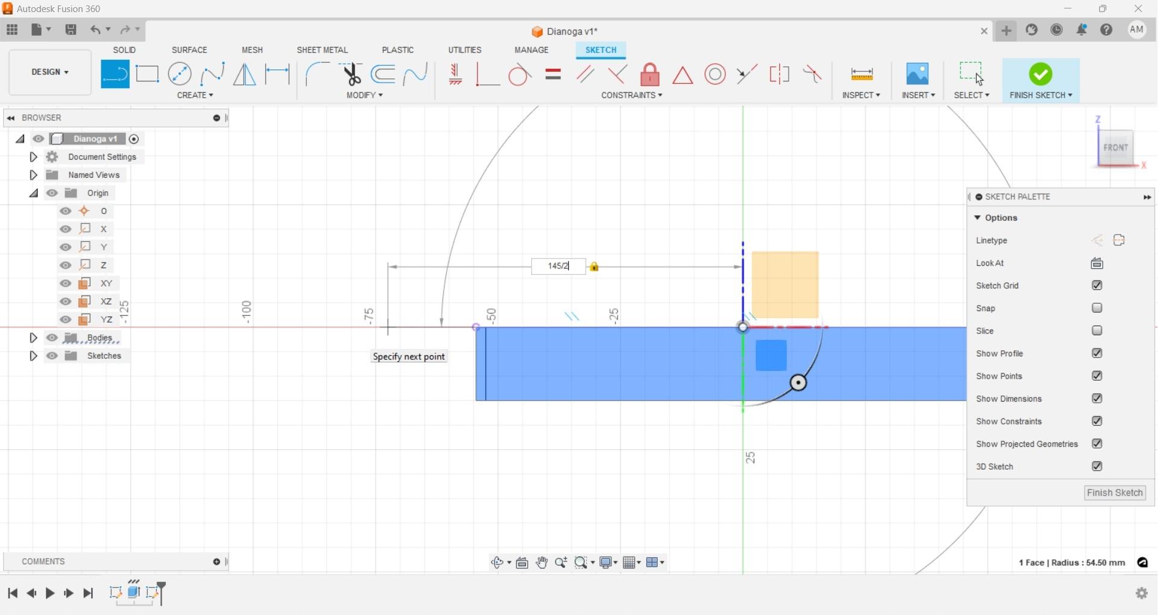Select the Mirror sketch tool

tap(244, 74)
